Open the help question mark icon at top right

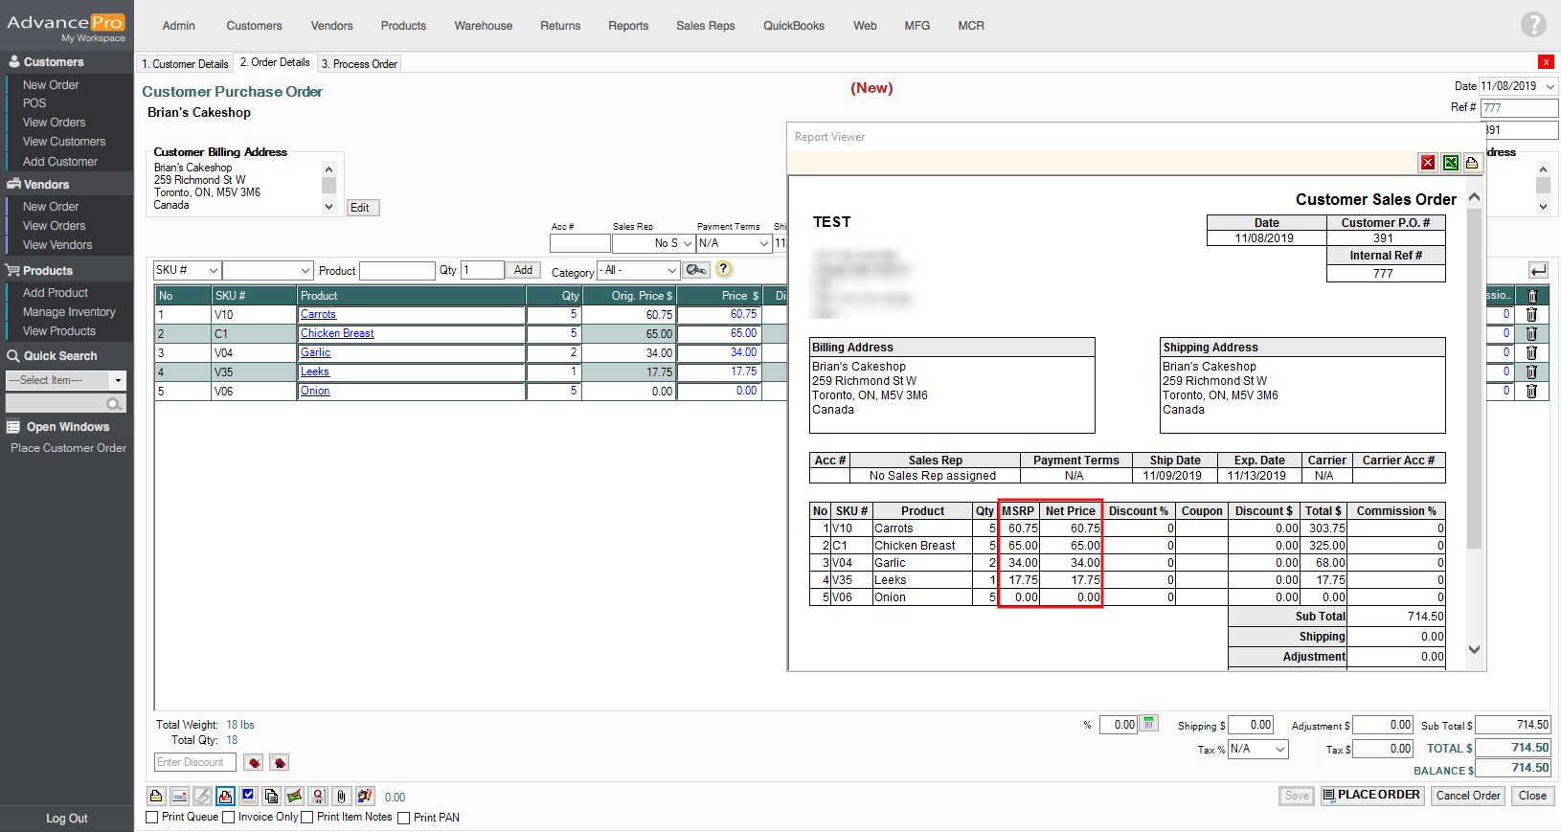click(1533, 25)
